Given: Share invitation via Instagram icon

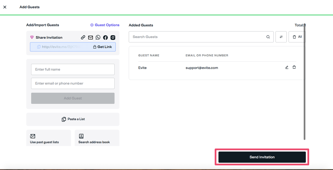Looking at the screenshot, I should pos(113,38).
